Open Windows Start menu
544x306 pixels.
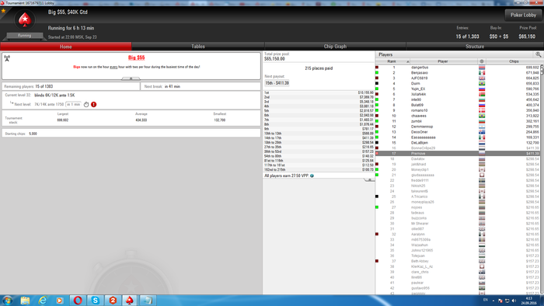point(8,301)
